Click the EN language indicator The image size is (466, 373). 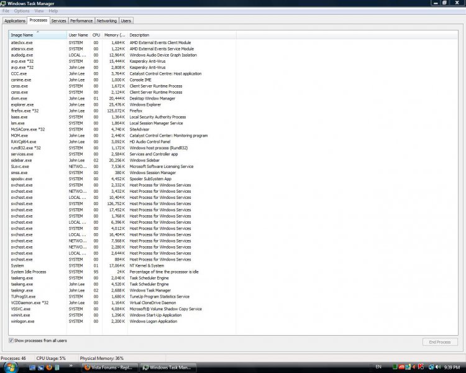click(378, 367)
